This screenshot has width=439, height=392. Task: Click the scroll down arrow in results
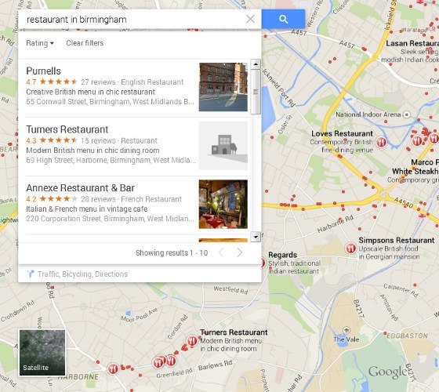point(256,237)
